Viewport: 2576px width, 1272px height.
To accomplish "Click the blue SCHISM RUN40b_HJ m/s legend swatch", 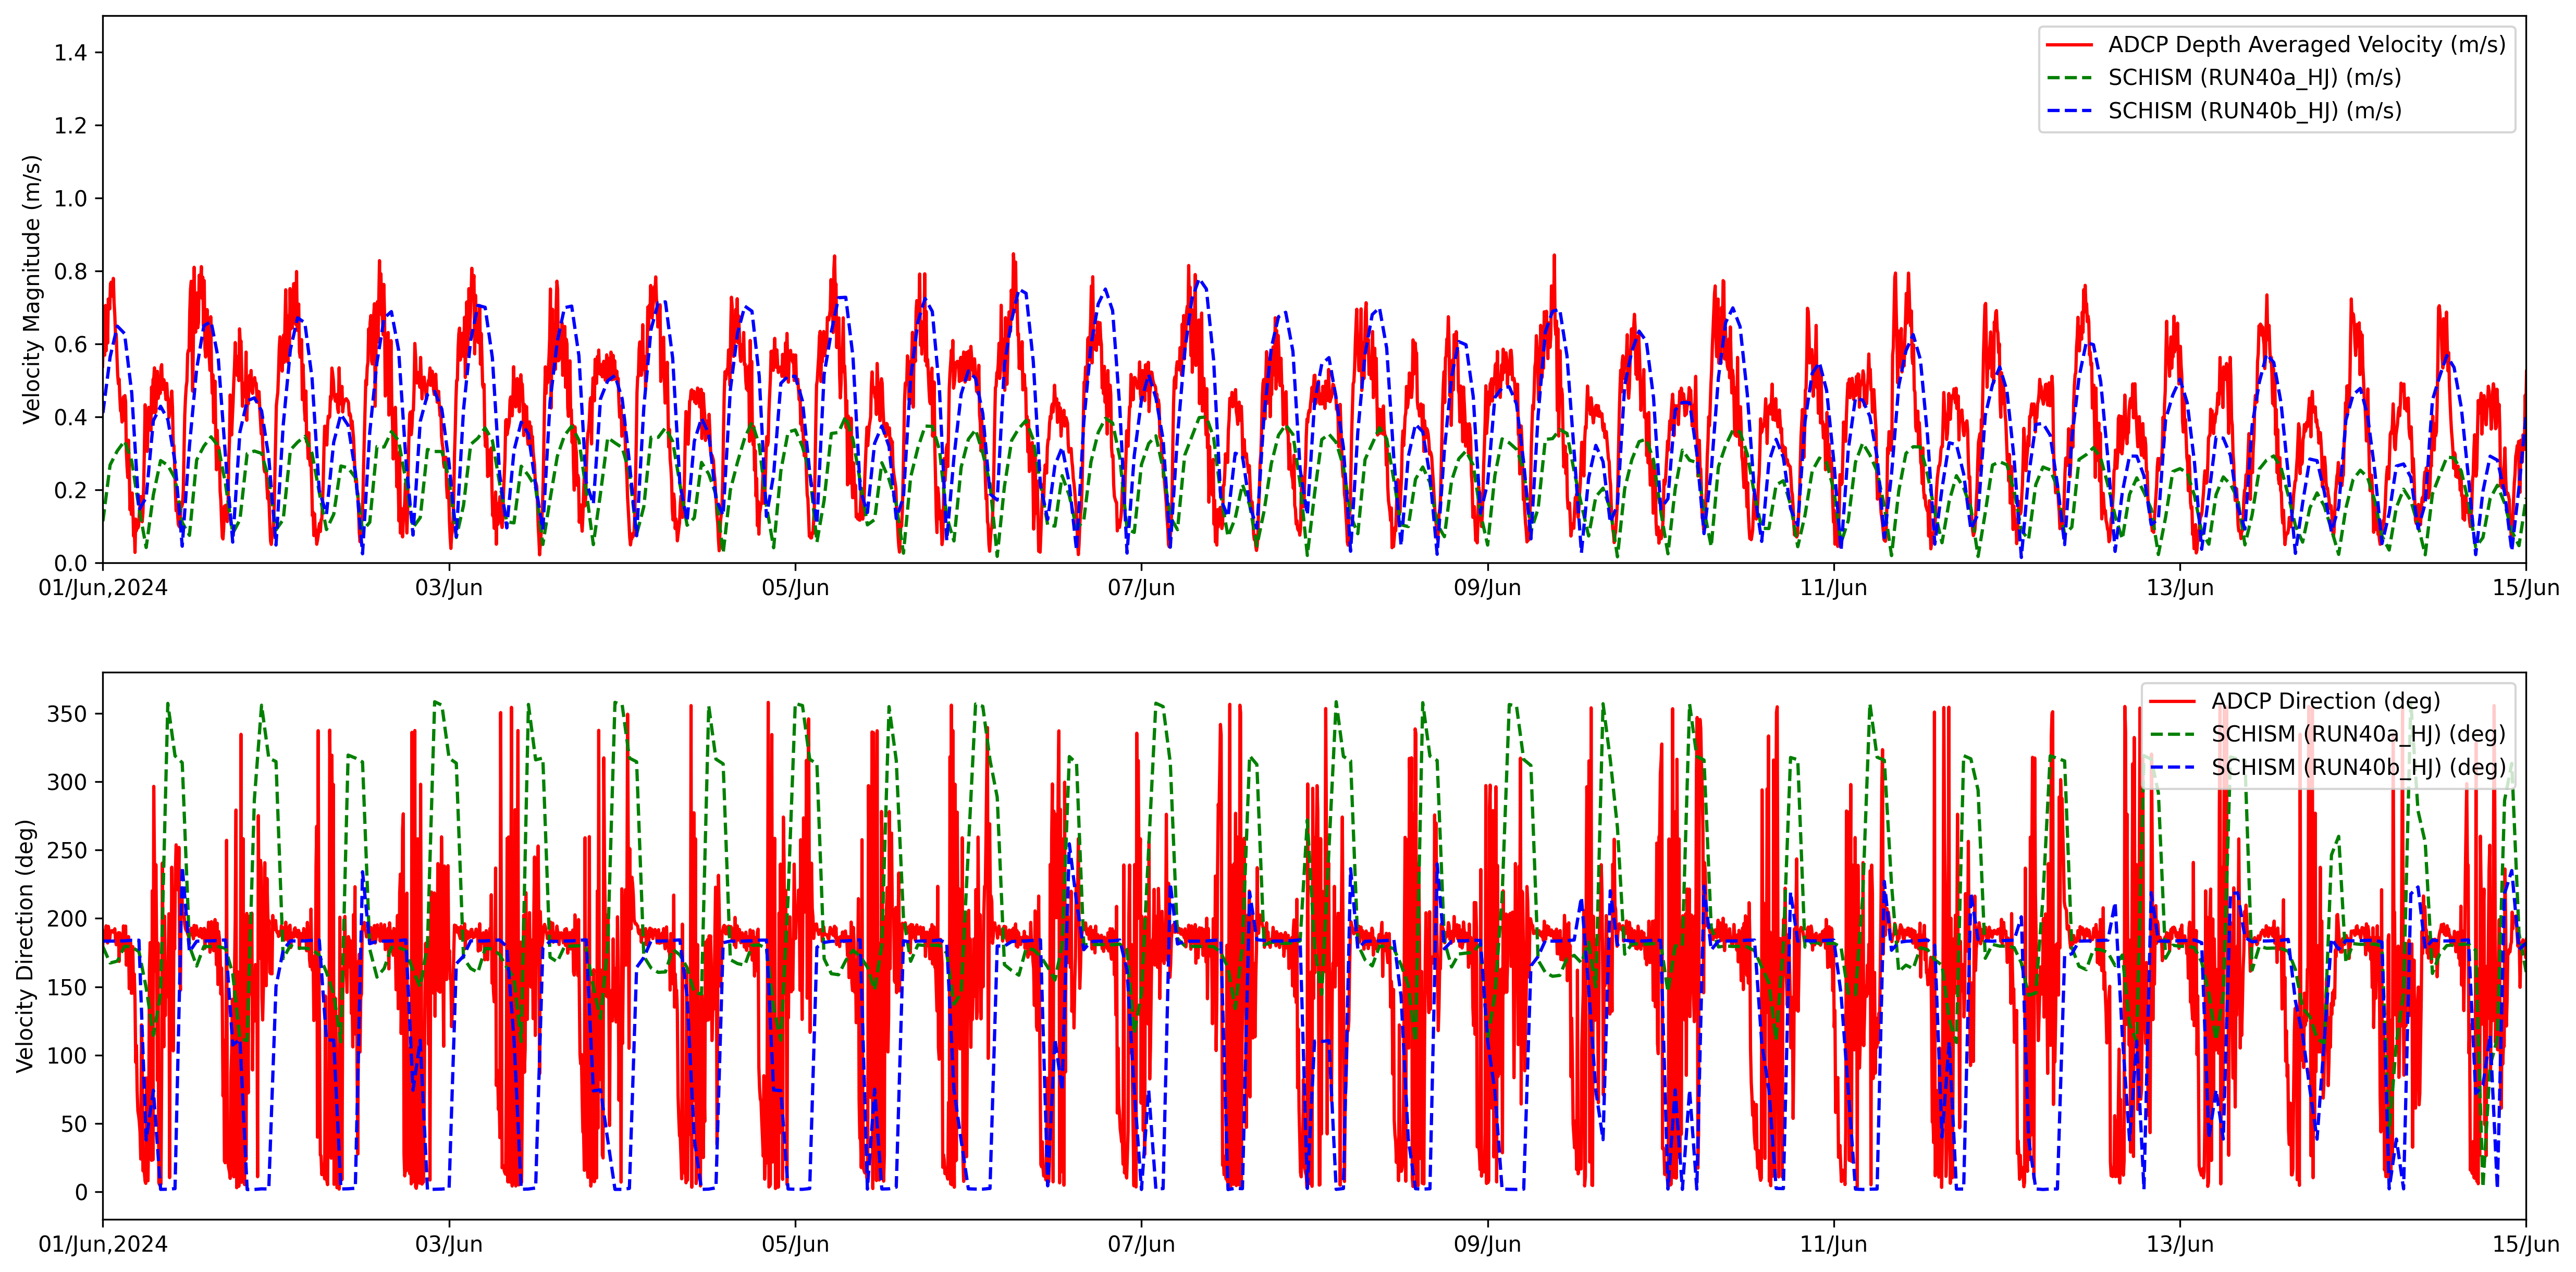I will pyautogui.click(x=2069, y=111).
